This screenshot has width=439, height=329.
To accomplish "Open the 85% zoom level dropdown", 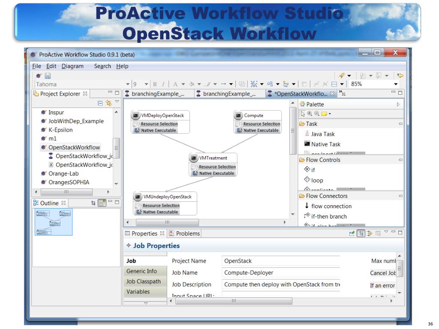I will click(396, 84).
